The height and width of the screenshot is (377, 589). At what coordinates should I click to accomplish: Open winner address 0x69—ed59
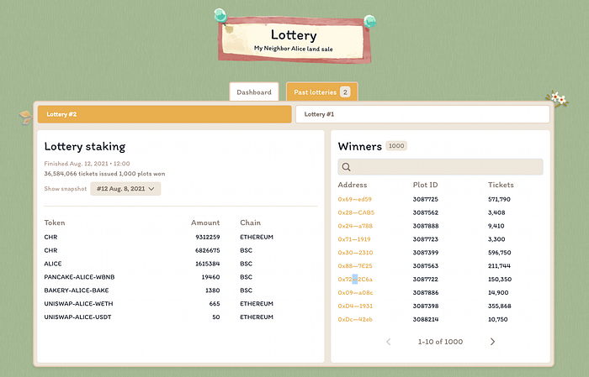(354, 199)
